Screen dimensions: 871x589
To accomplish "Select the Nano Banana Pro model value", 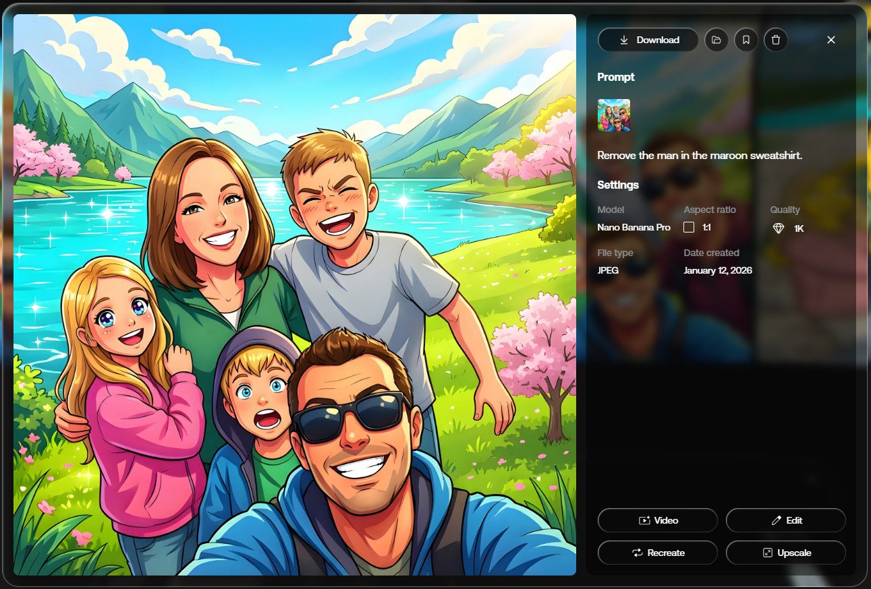I will pyautogui.click(x=634, y=227).
